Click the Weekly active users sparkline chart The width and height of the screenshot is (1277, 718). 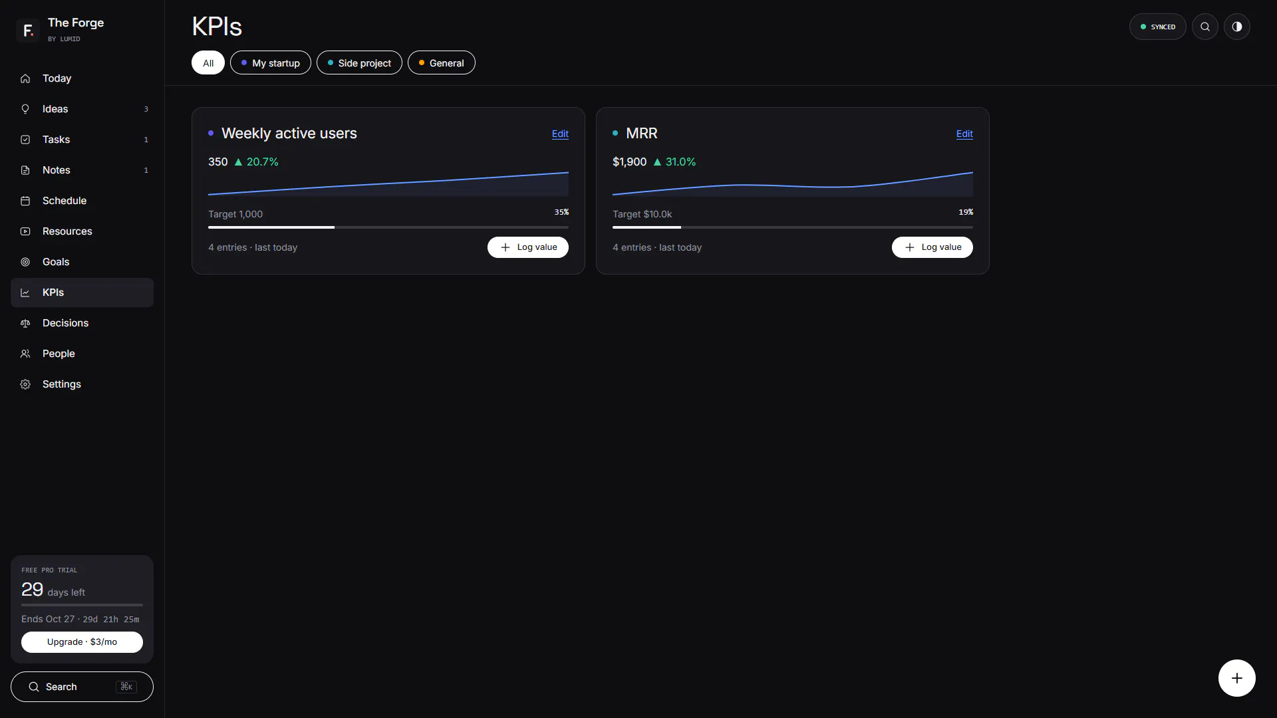(388, 183)
